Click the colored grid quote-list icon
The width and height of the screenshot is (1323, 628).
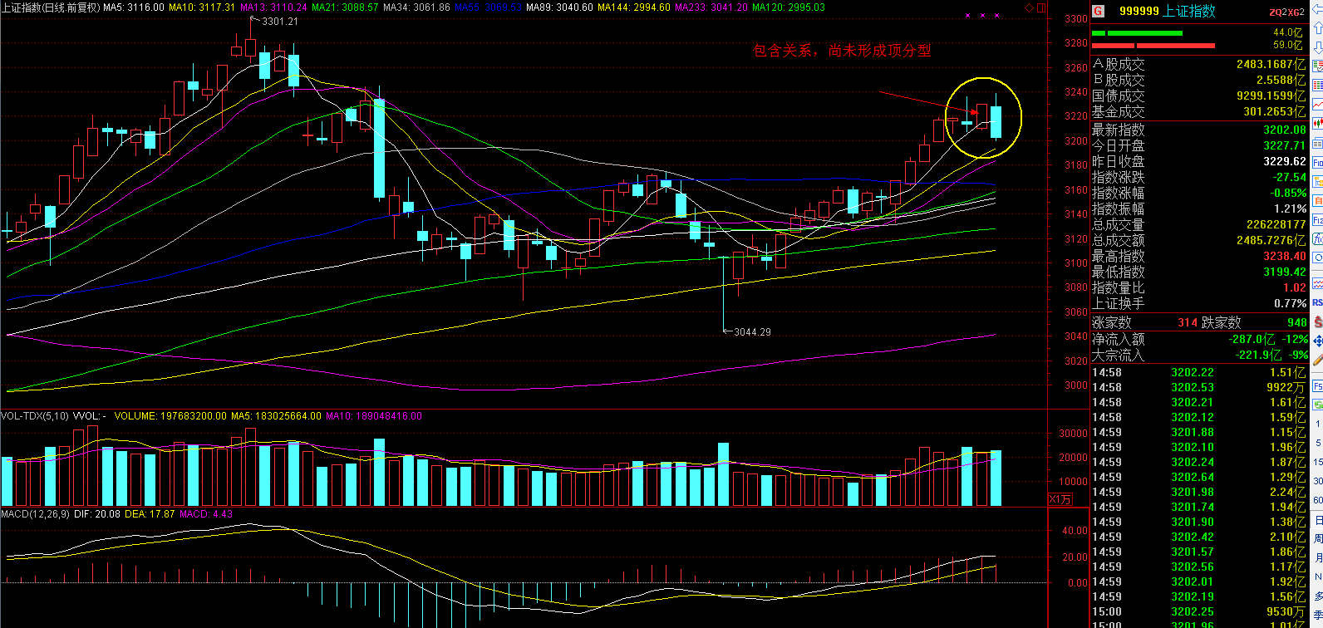click(x=1317, y=85)
